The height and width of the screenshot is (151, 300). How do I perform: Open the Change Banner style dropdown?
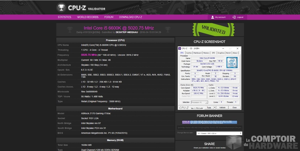point(219,133)
